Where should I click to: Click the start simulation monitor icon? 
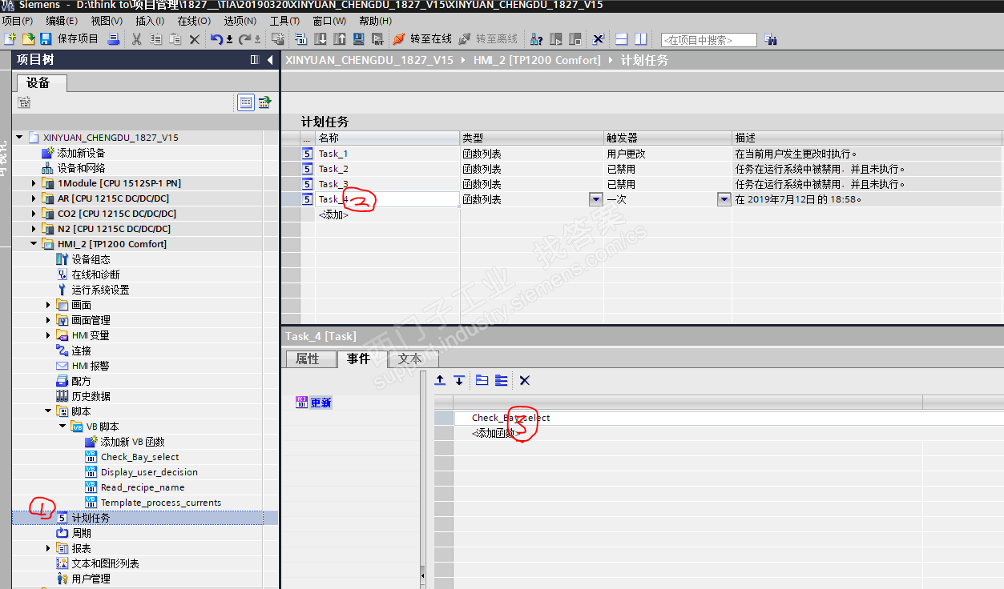pos(358,39)
